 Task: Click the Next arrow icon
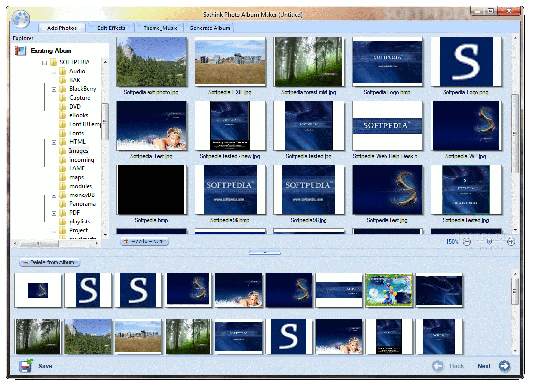pos(504,366)
